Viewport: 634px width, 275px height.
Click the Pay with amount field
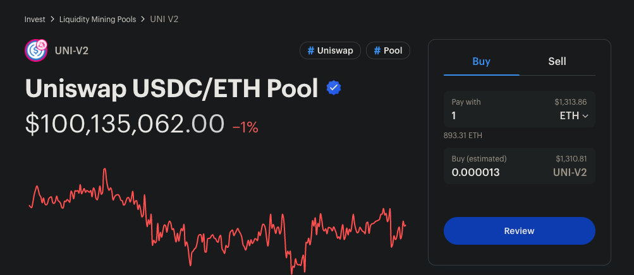tap(493, 116)
